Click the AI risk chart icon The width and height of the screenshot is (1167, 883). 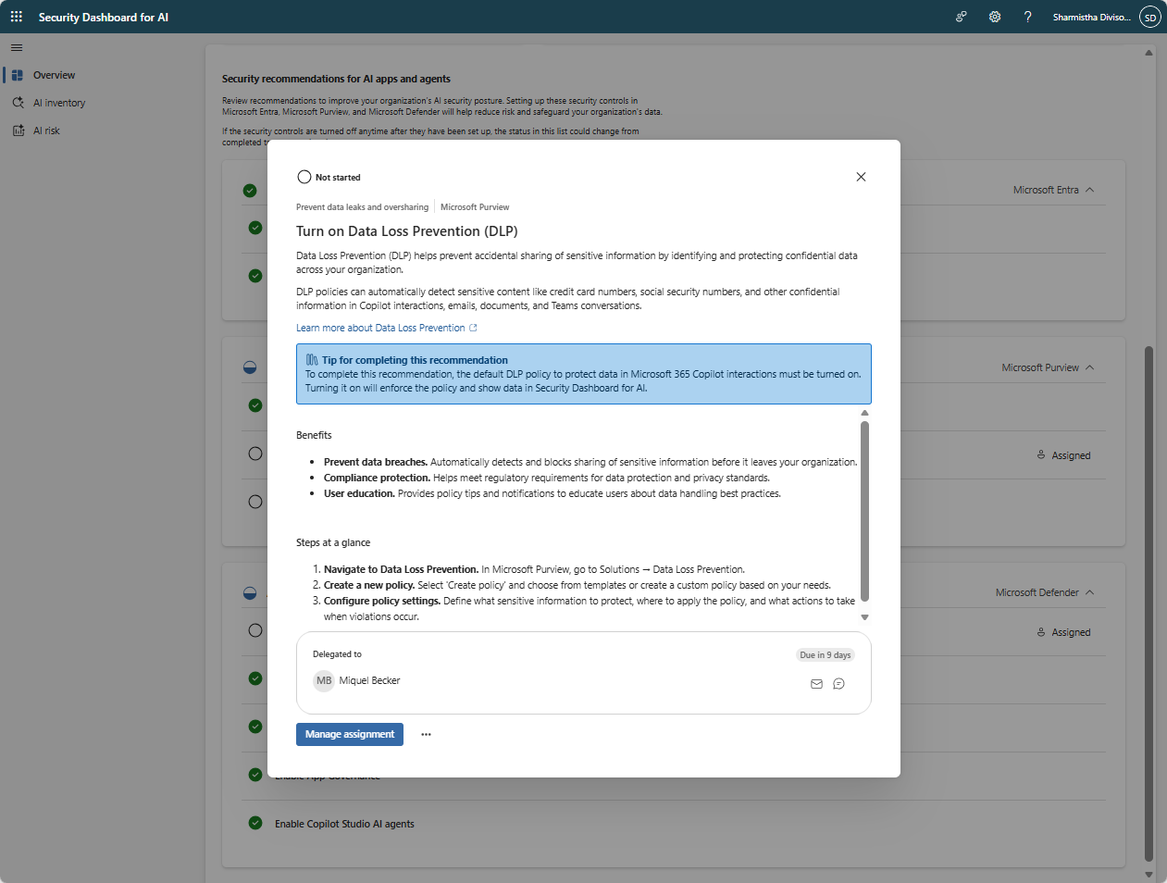click(18, 131)
